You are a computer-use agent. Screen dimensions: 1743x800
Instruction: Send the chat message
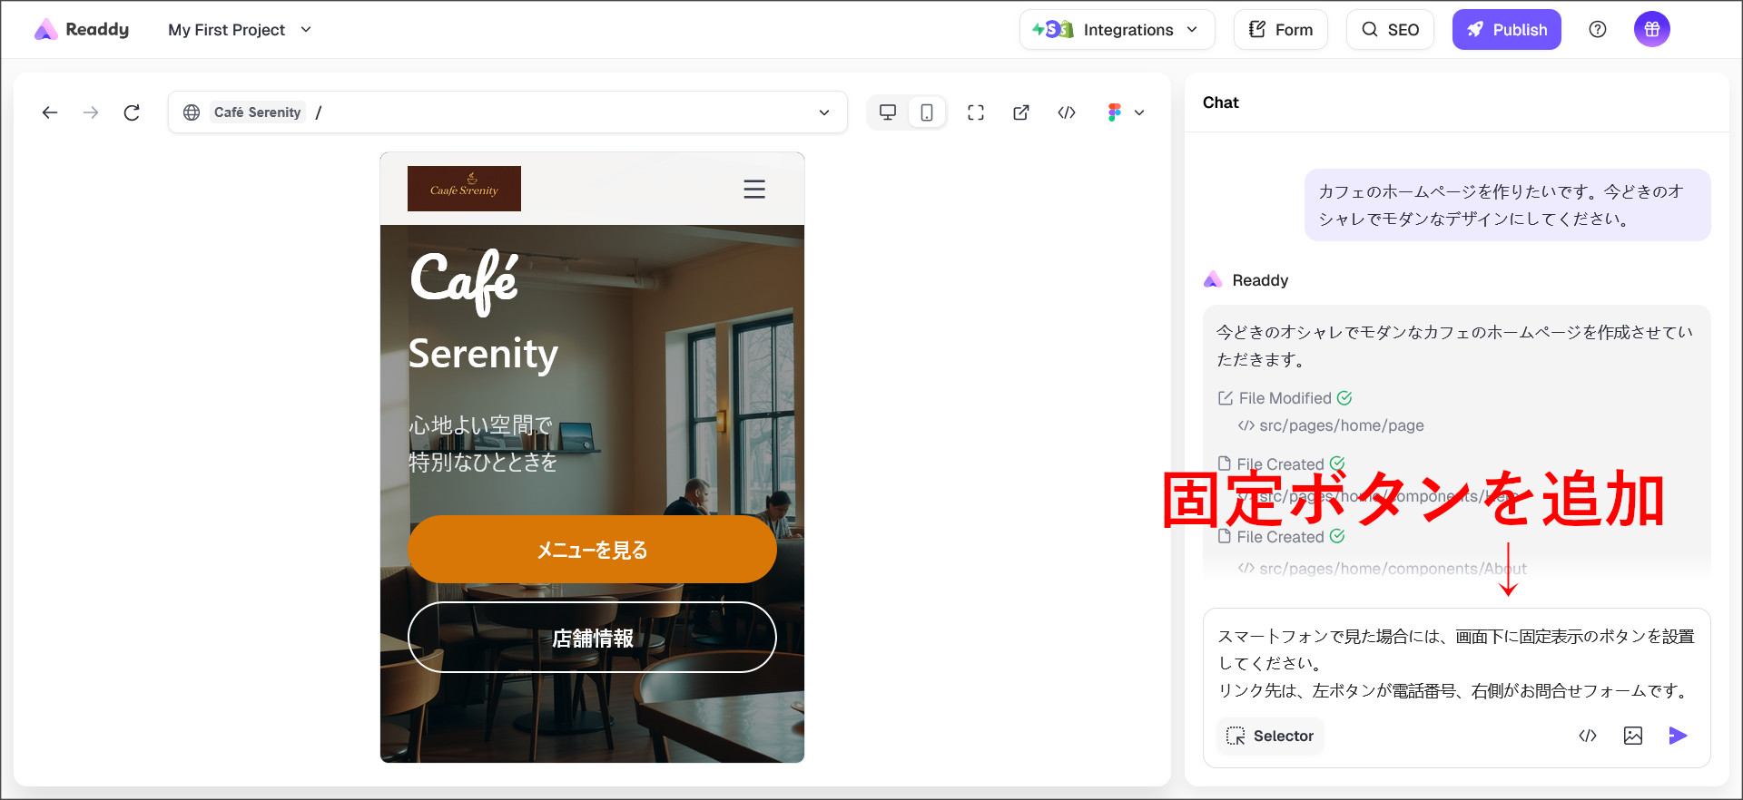click(x=1678, y=736)
